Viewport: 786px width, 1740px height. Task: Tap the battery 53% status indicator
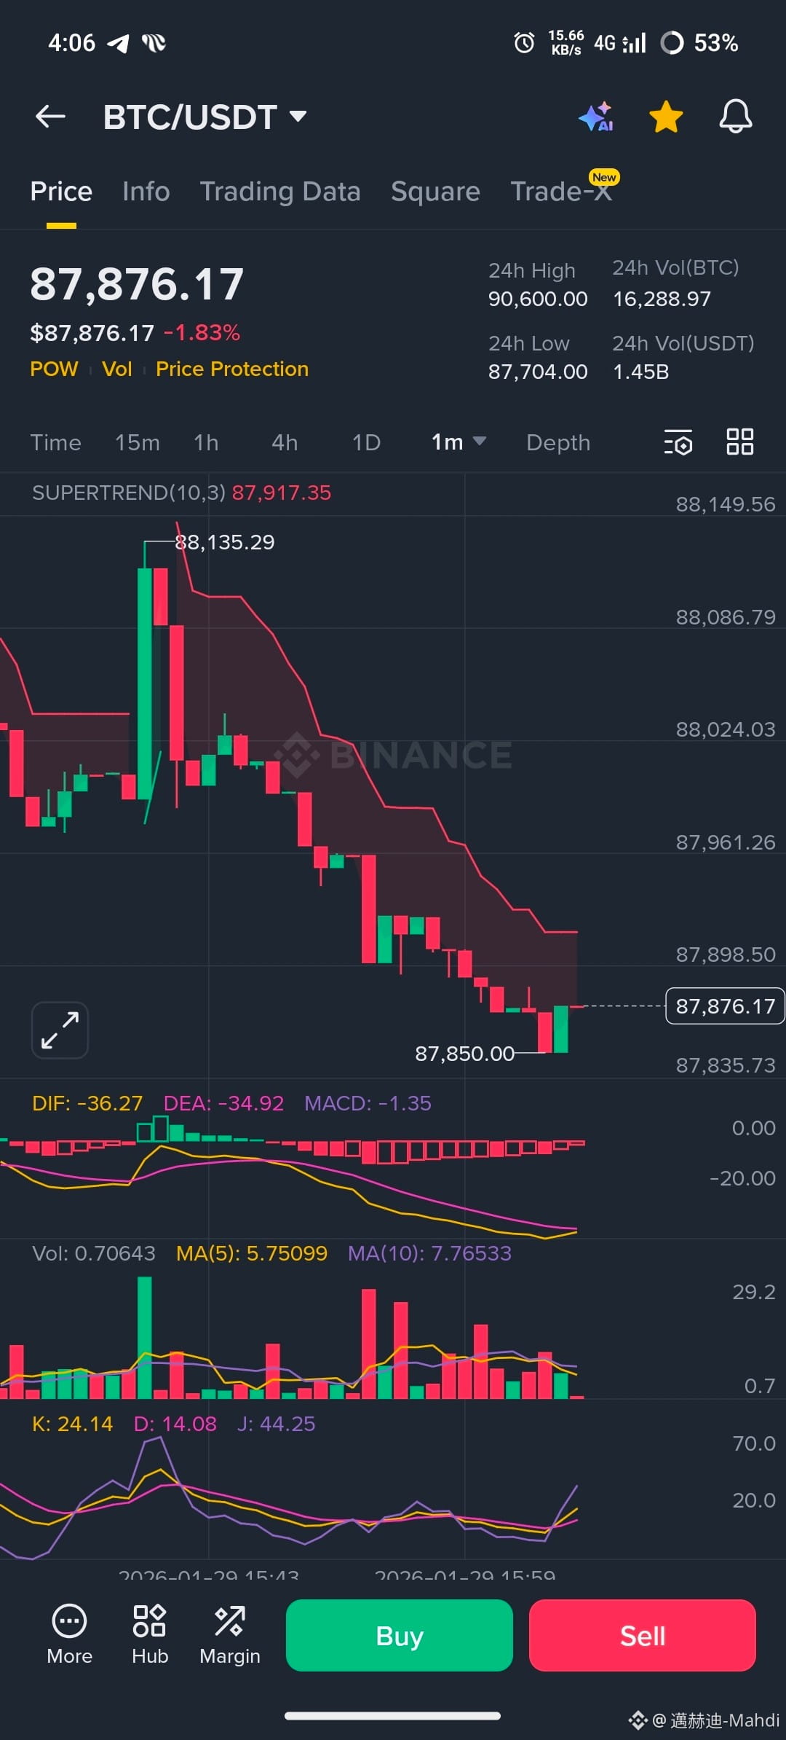[699, 43]
